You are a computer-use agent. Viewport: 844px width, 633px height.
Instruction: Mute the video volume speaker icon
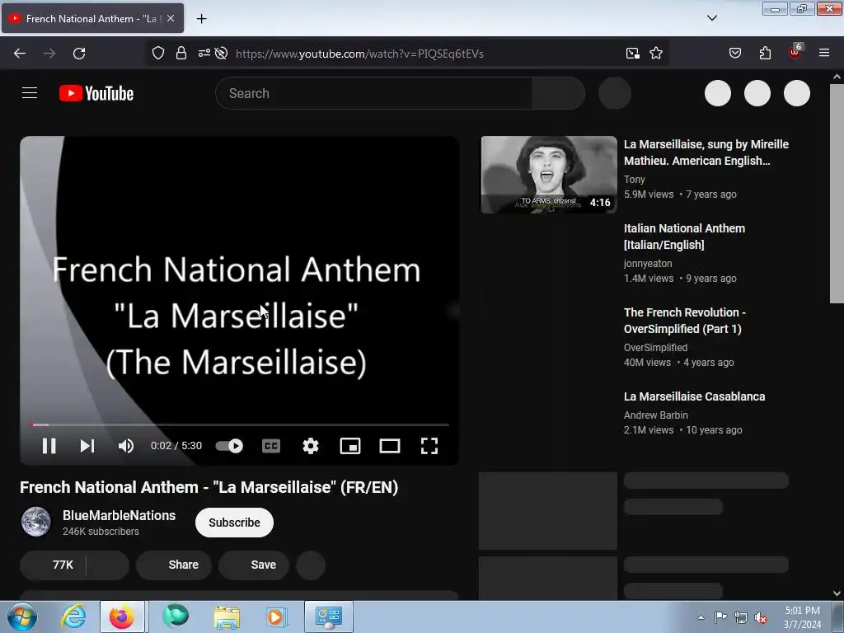(126, 446)
